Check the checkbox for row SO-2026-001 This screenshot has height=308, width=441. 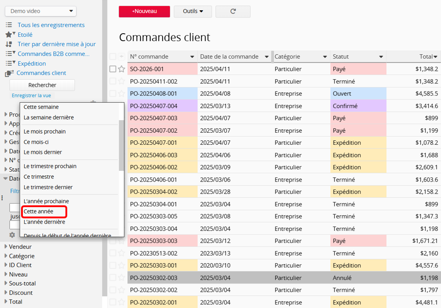(113, 69)
